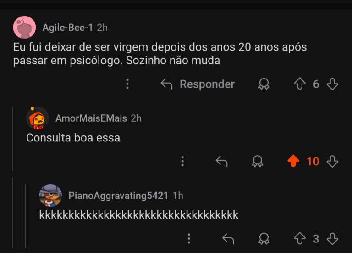Click Responder on Agile-Bee-1's comment
352x253 pixels.
point(198,84)
